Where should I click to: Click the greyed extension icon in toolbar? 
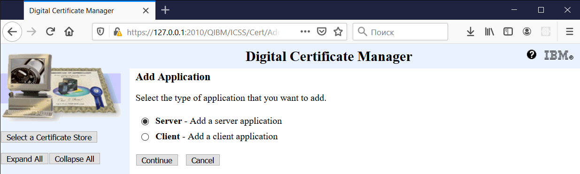[546, 32]
